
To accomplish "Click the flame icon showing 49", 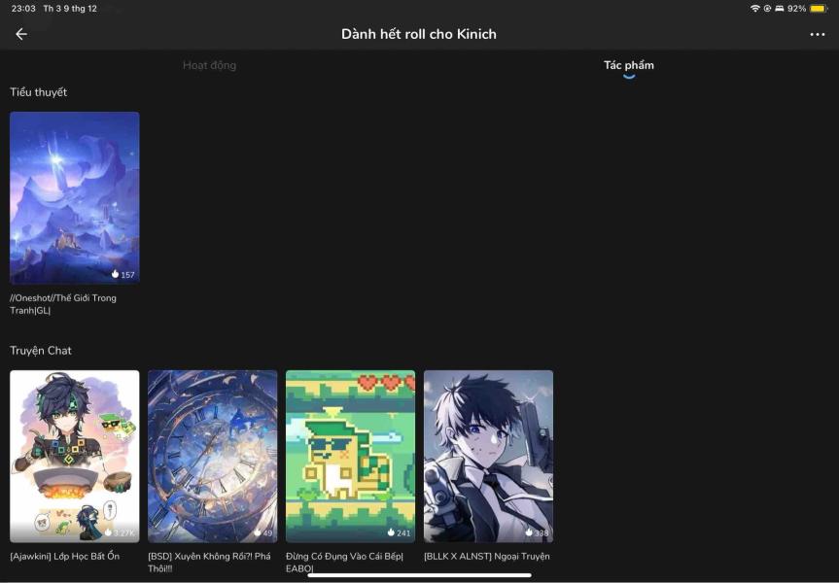I will click(x=258, y=532).
